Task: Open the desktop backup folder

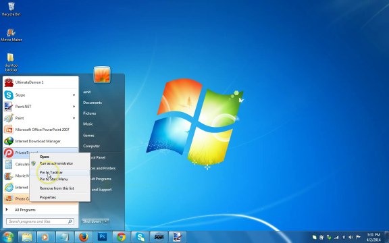Action: click(x=11, y=62)
